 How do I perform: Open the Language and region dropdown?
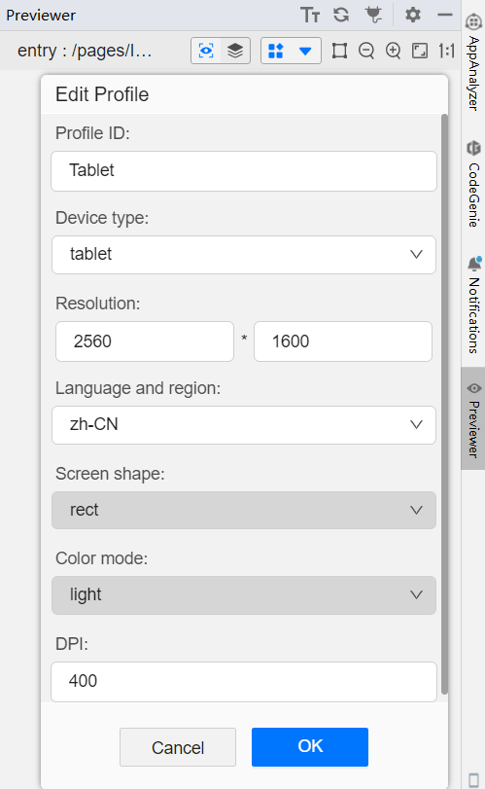(x=244, y=425)
